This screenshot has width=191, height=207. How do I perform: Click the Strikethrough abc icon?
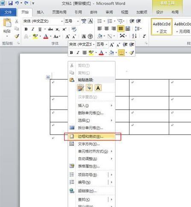tap(50, 29)
